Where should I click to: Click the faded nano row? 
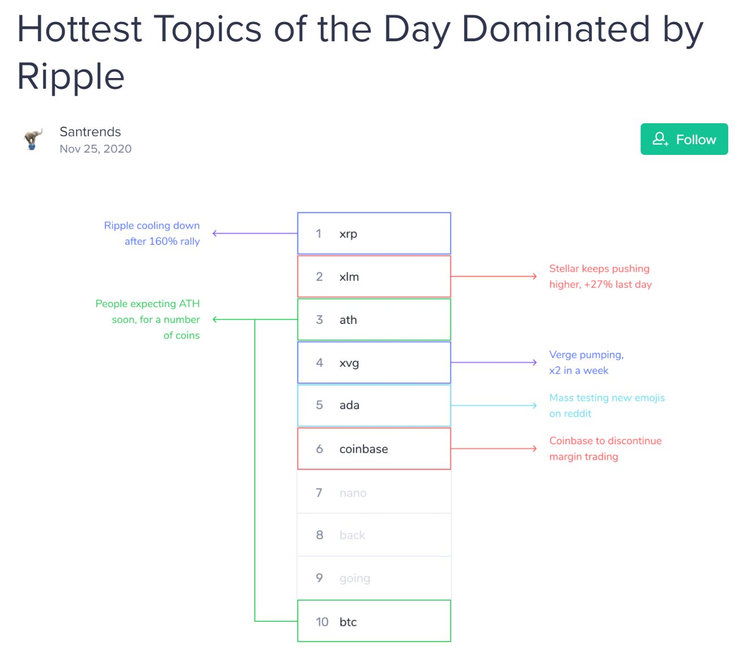[374, 492]
